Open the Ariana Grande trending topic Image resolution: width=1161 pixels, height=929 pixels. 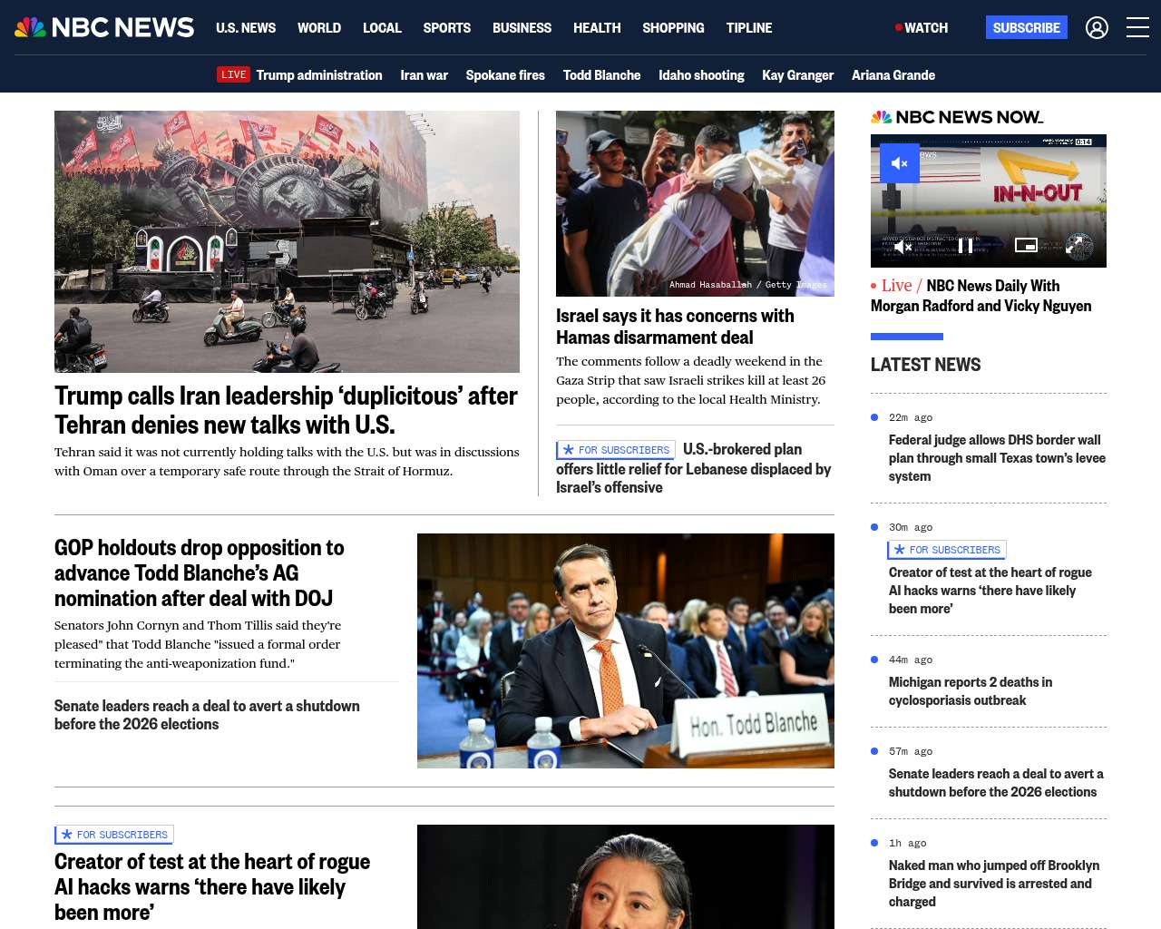(x=893, y=75)
